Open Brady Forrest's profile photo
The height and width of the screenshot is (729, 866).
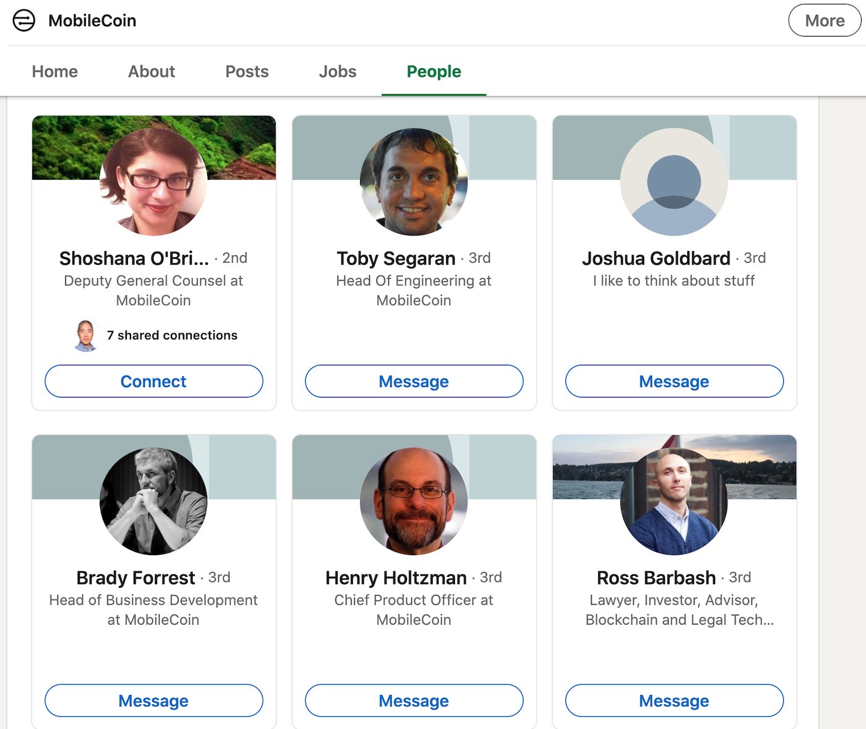click(x=153, y=501)
